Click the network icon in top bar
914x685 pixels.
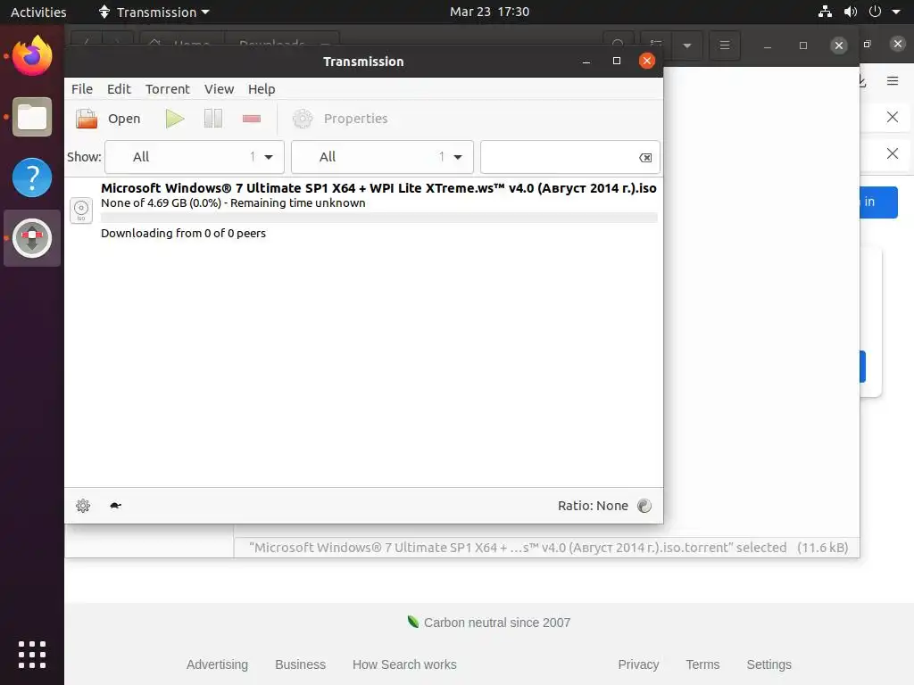(x=825, y=12)
